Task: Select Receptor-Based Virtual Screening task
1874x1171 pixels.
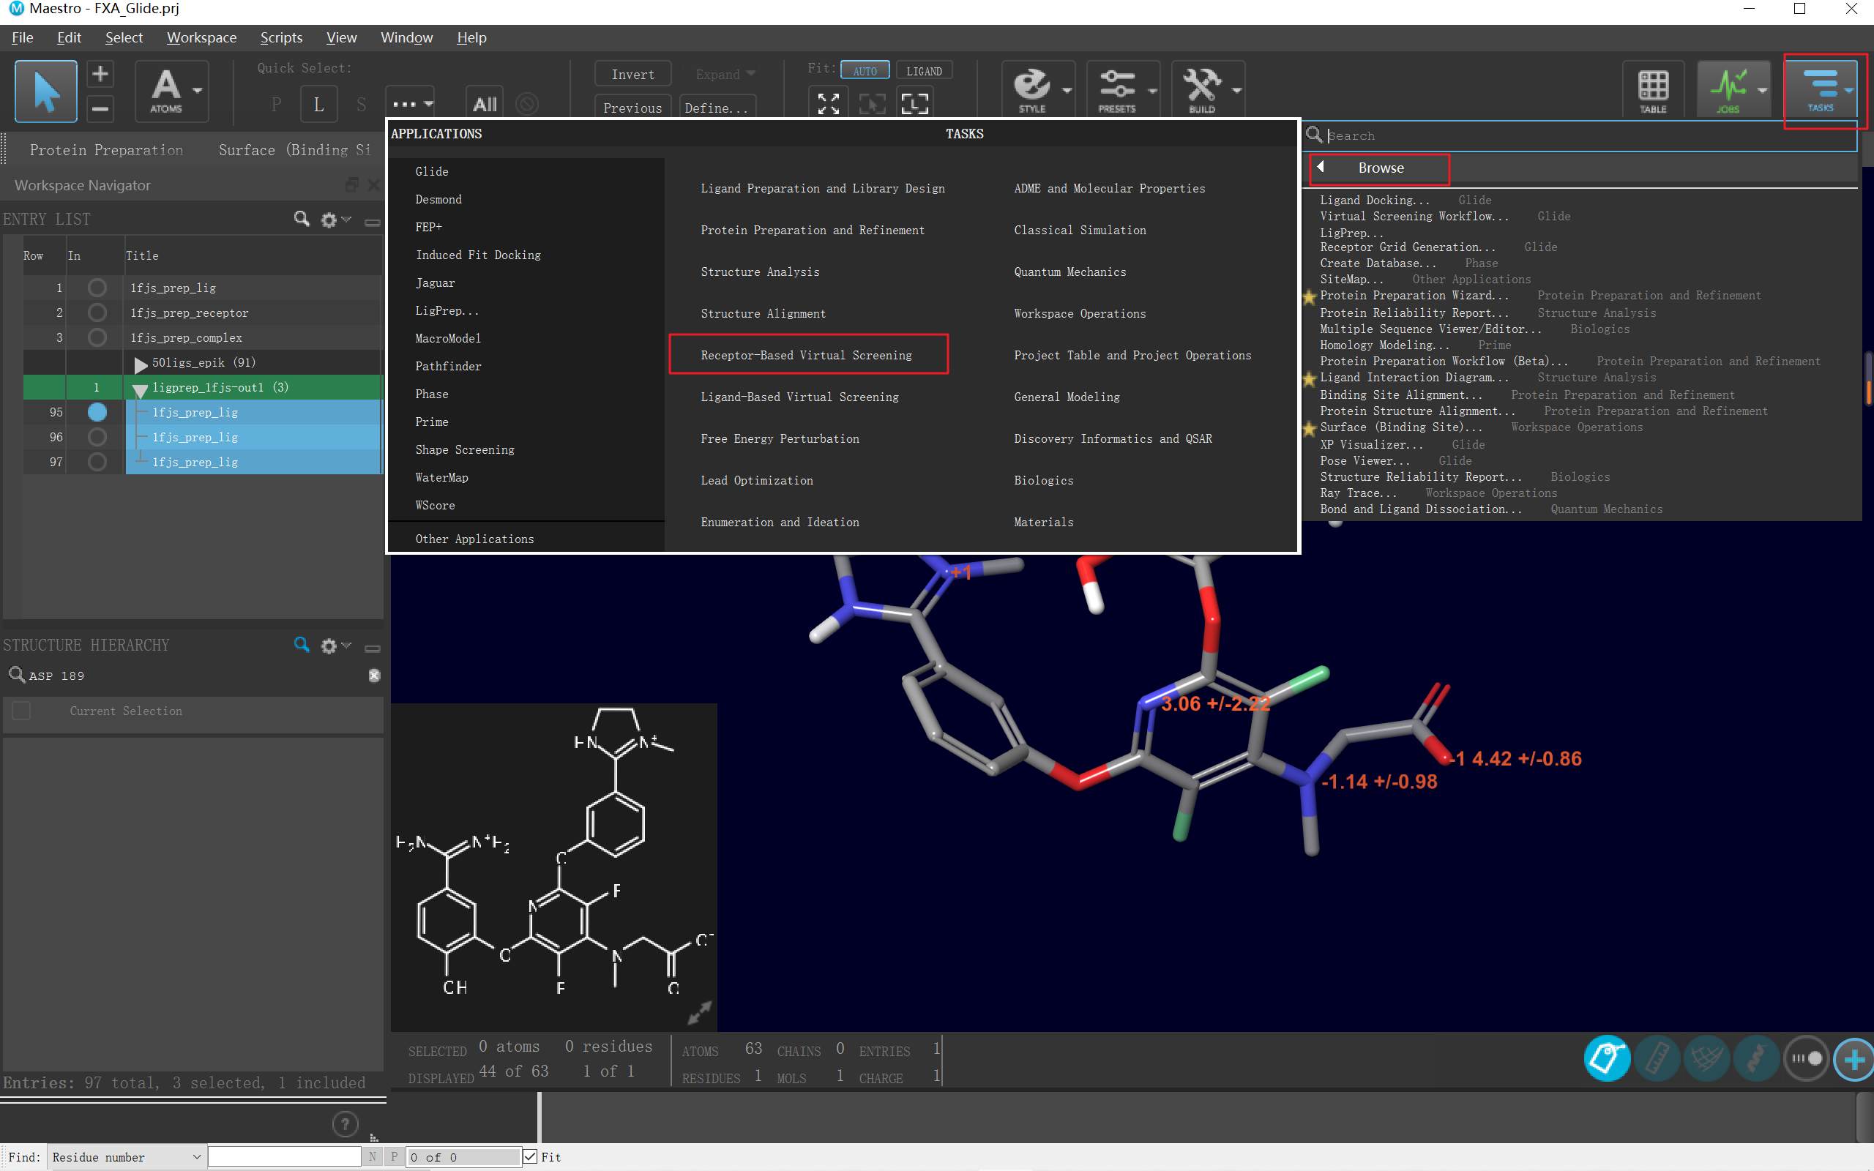Action: point(806,356)
